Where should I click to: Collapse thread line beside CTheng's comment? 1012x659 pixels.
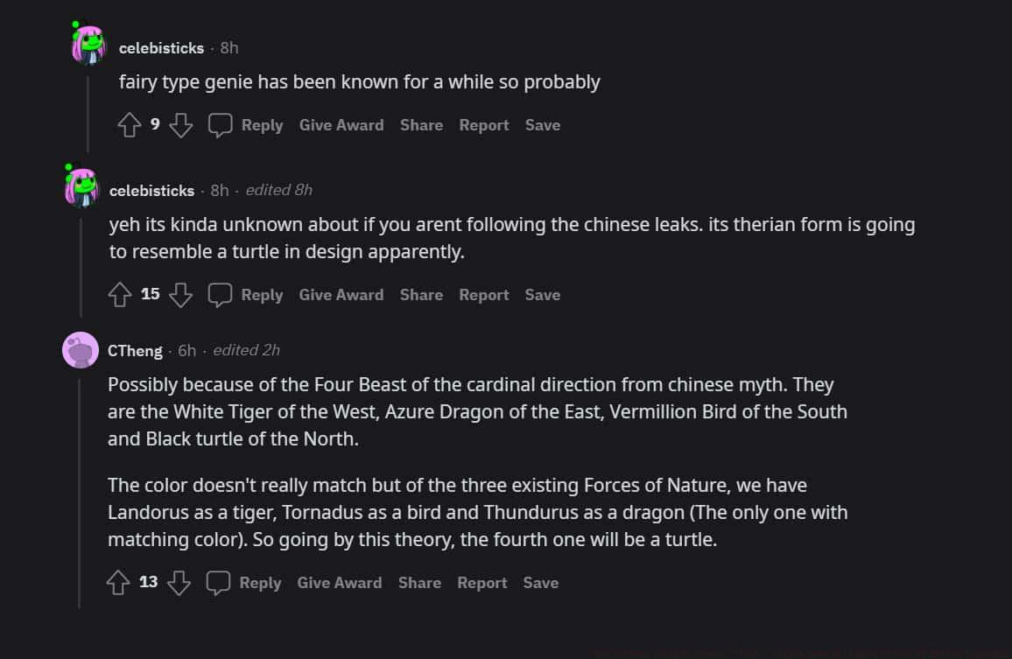80,490
